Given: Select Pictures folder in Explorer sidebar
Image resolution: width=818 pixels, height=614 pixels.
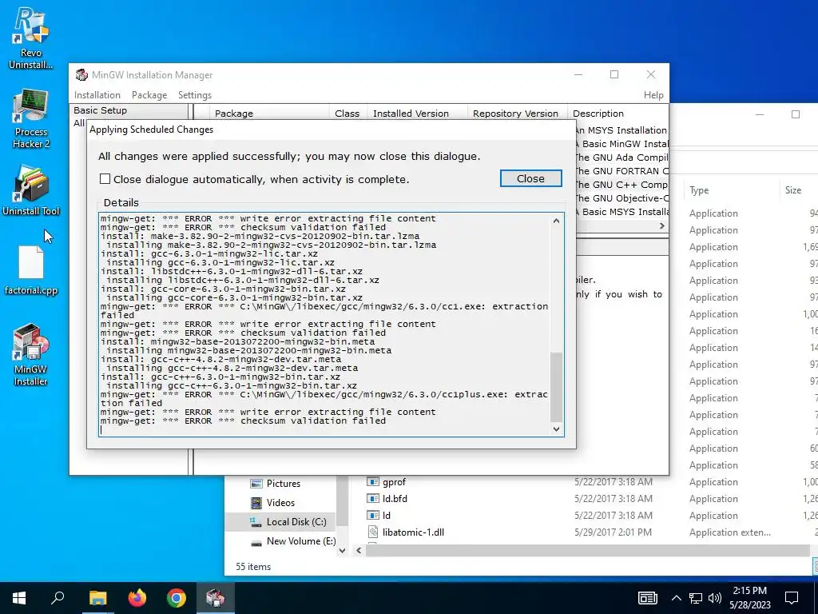Looking at the screenshot, I should (283, 484).
